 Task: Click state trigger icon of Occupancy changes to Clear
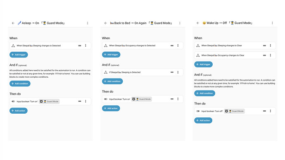click(x=198, y=55)
